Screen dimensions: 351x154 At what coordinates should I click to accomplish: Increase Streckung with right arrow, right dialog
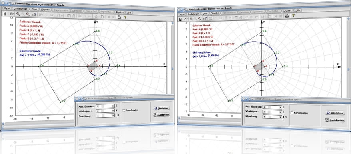tap(280, 117)
